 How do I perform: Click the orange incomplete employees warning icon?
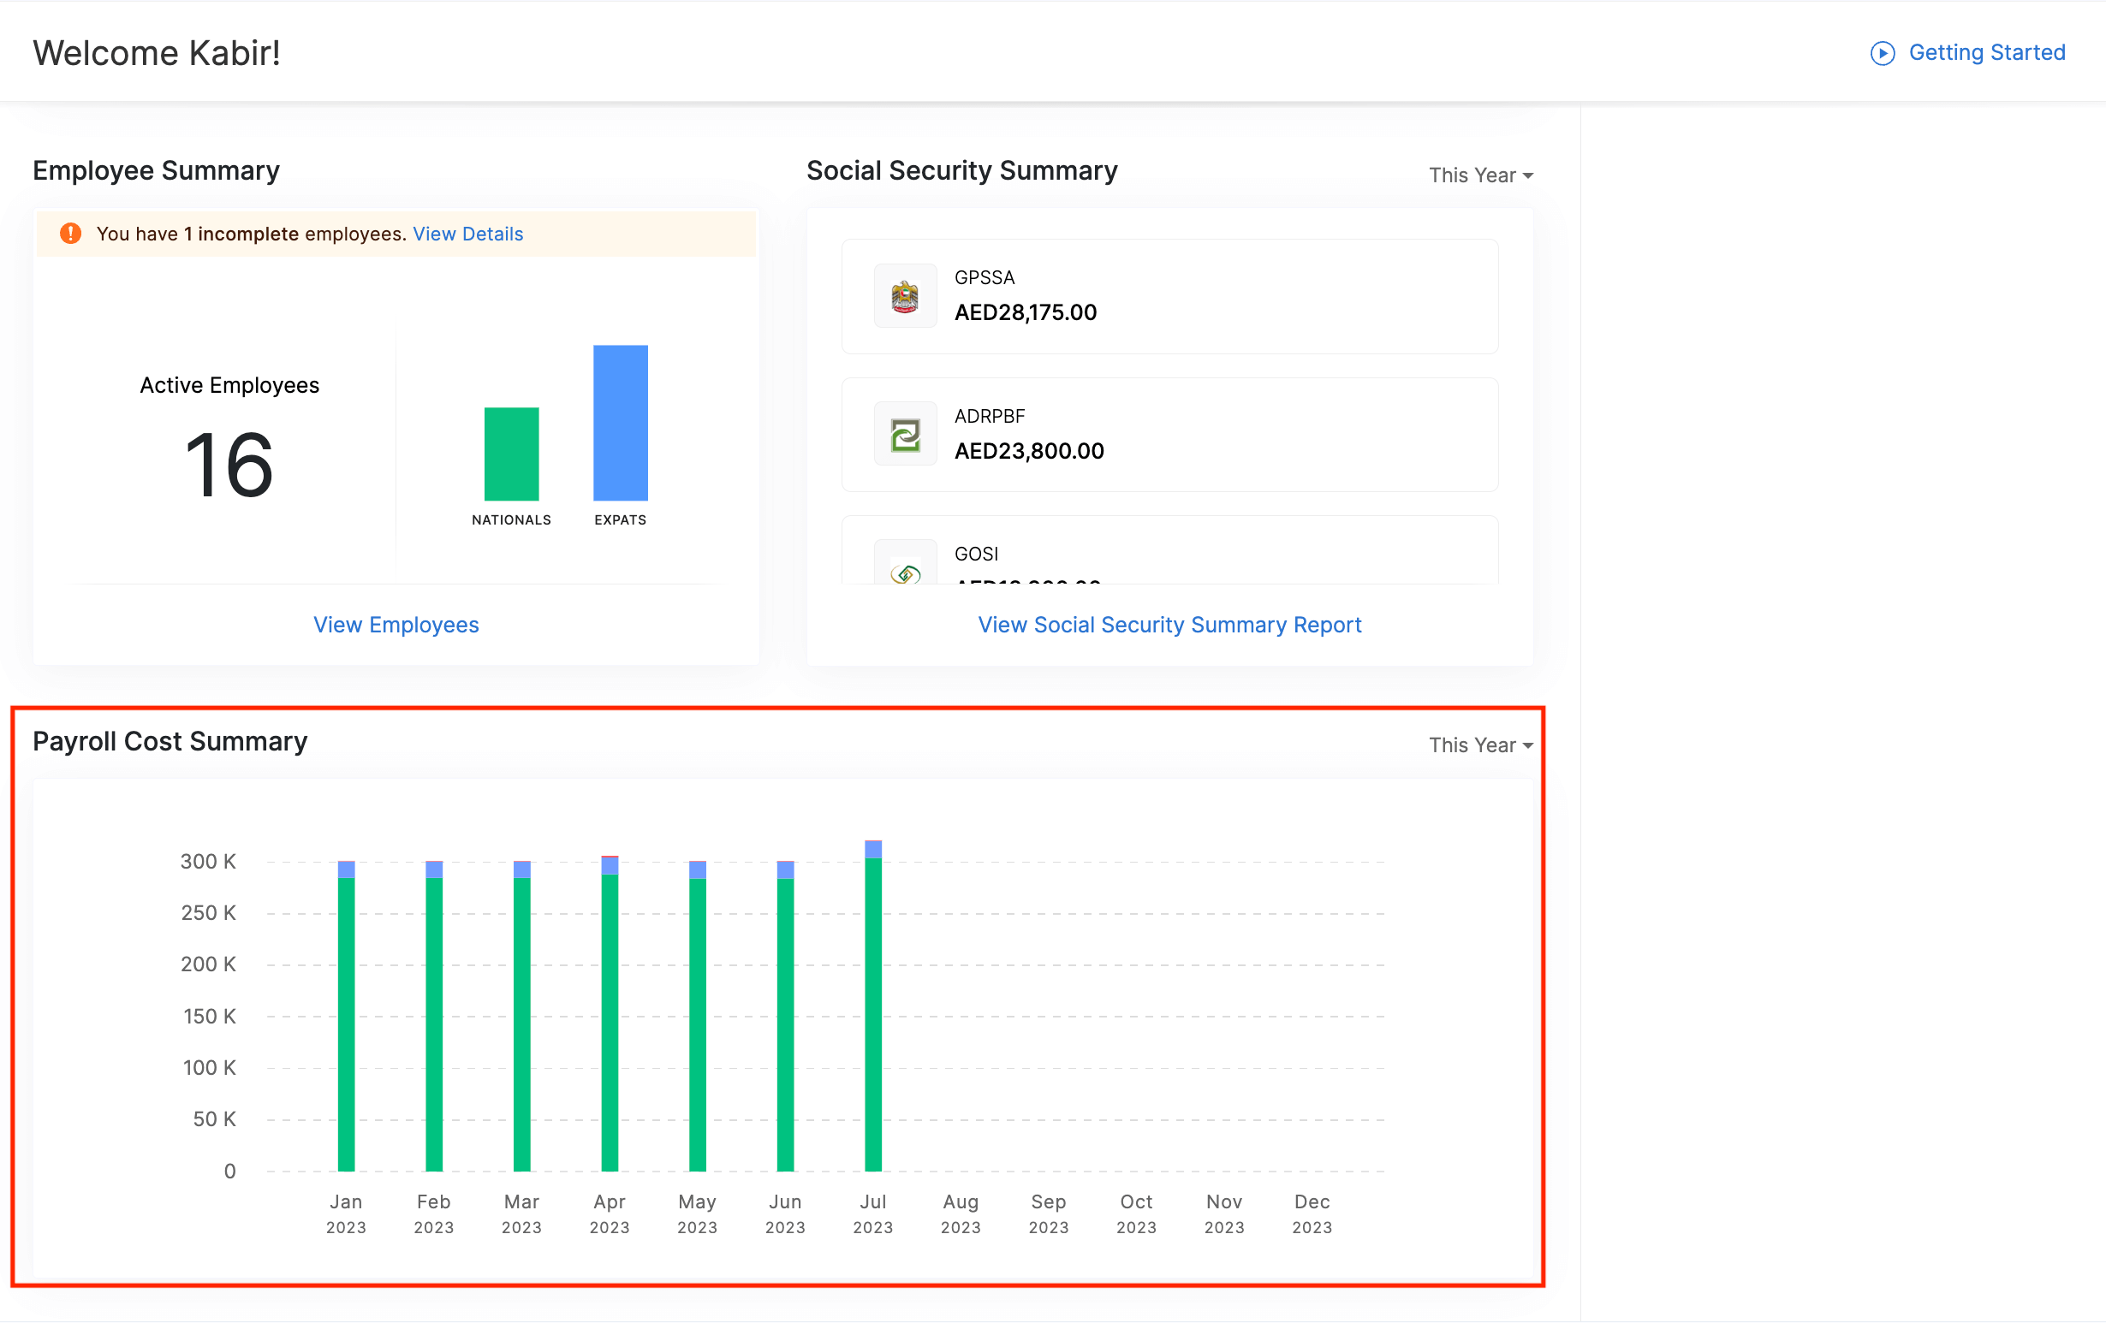click(71, 234)
